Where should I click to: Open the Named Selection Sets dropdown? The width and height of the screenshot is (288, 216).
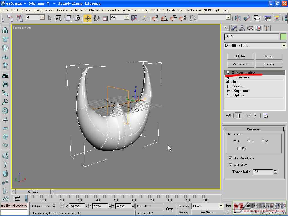point(228,17)
